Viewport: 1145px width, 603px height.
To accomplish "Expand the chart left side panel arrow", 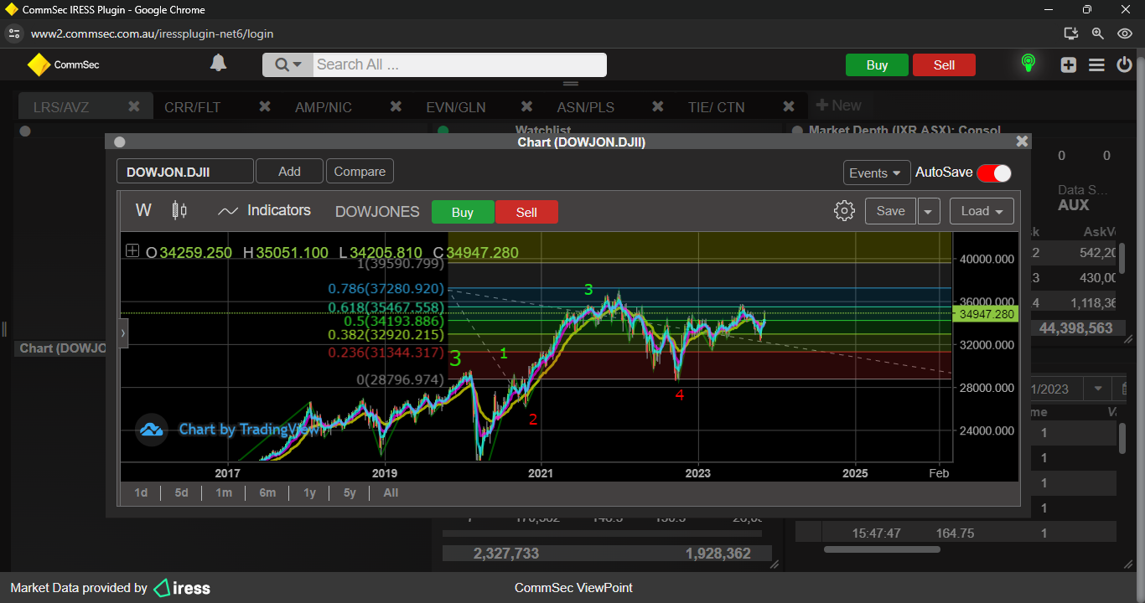I will (x=124, y=332).
